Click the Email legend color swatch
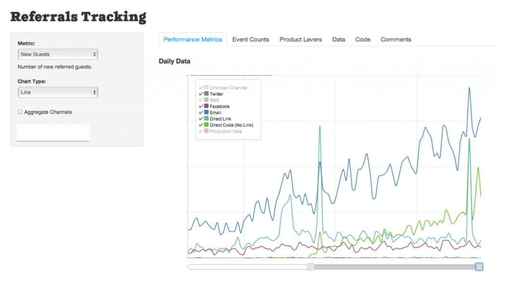506x285 pixels. tap(206, 113)
